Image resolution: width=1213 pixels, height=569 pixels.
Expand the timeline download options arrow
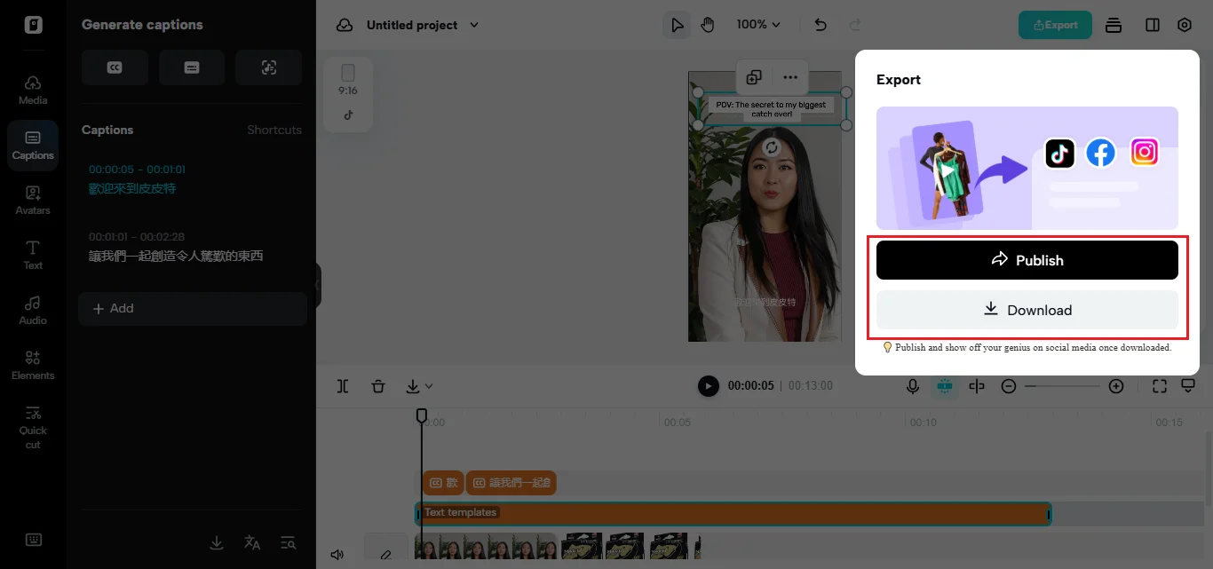pos(429,386)
